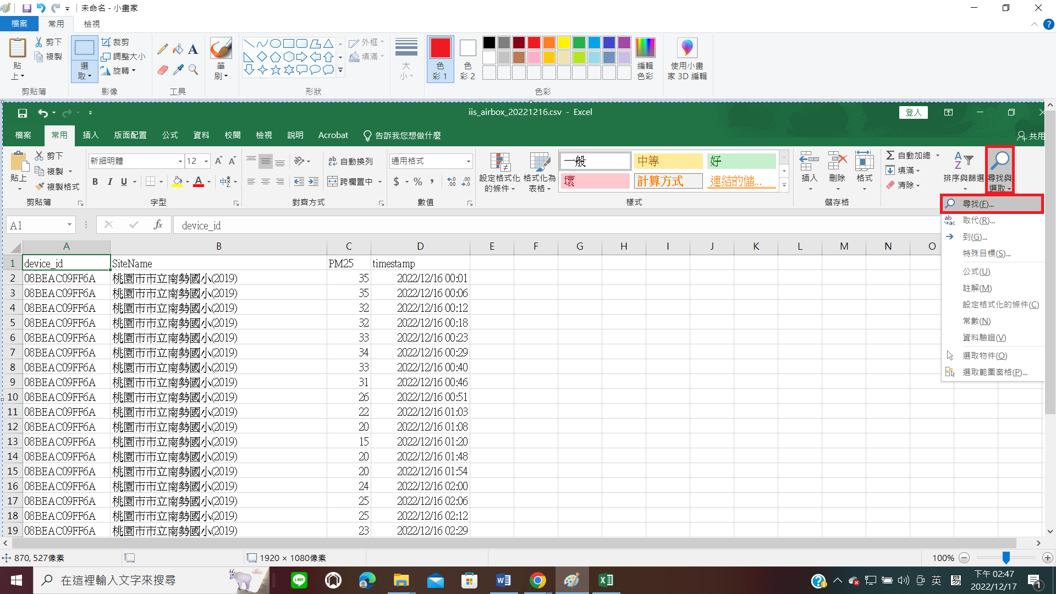The width and height of the screenshot is (1056, 594).
Task: Expand the shapes gallery more arrow
Action: pos(340,70)
